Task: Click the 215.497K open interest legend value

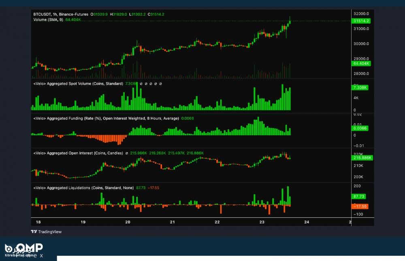Action: [176, 153]
